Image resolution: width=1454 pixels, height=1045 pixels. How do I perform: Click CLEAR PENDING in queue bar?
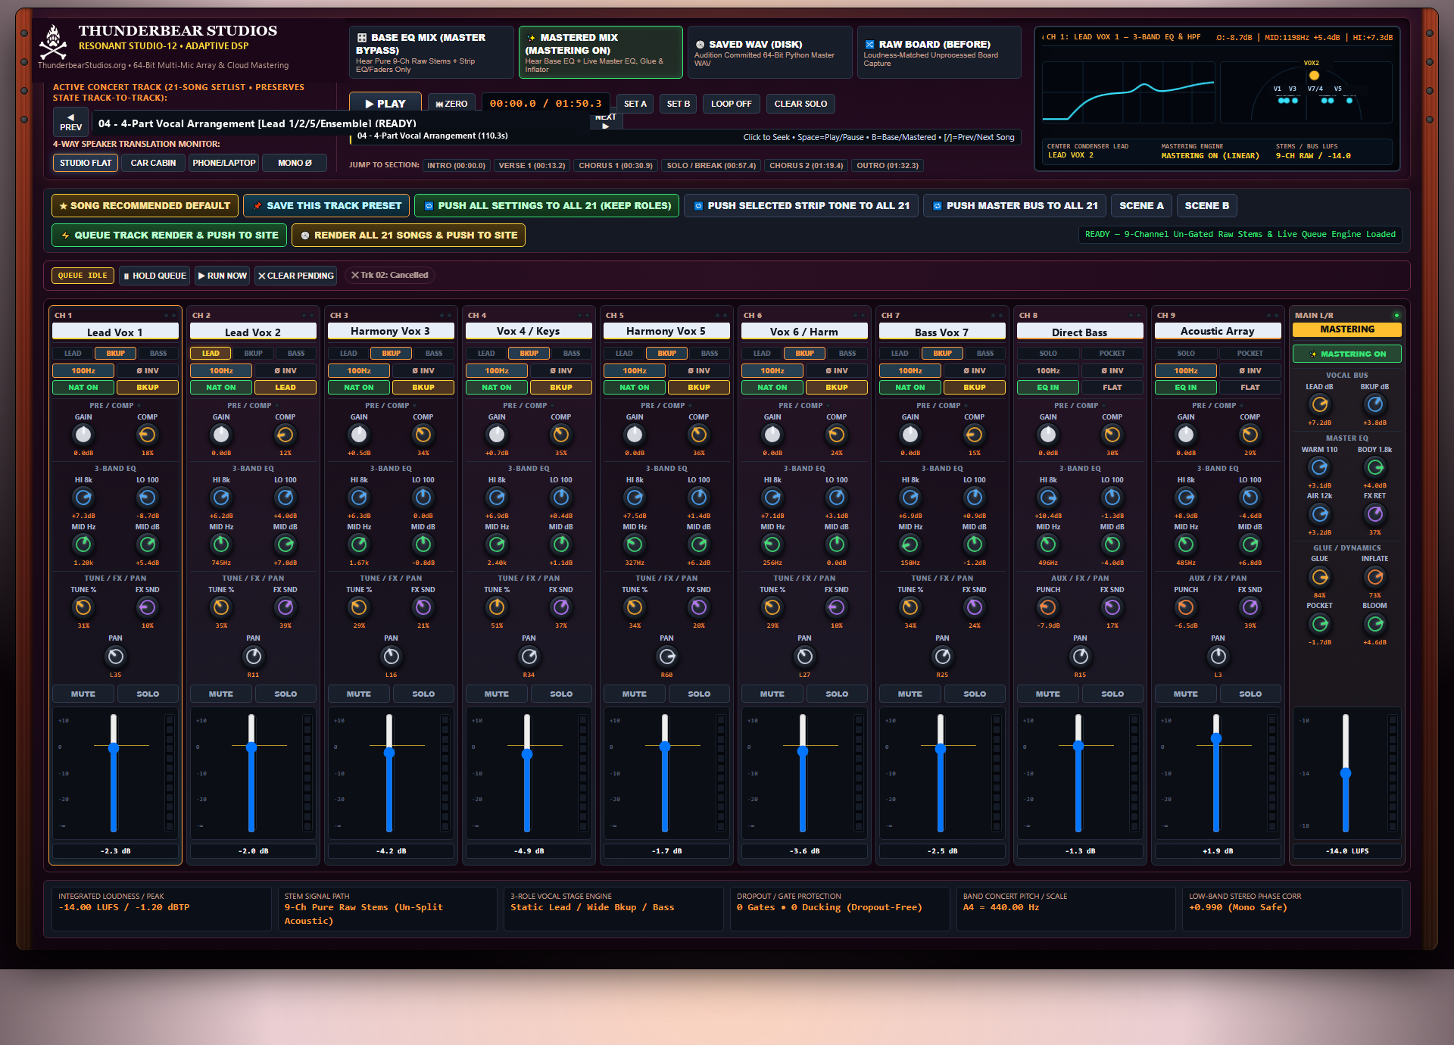(x=295, y=276)
